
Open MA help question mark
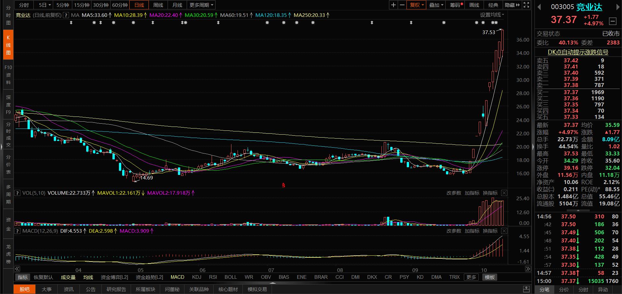pos(66,15)
